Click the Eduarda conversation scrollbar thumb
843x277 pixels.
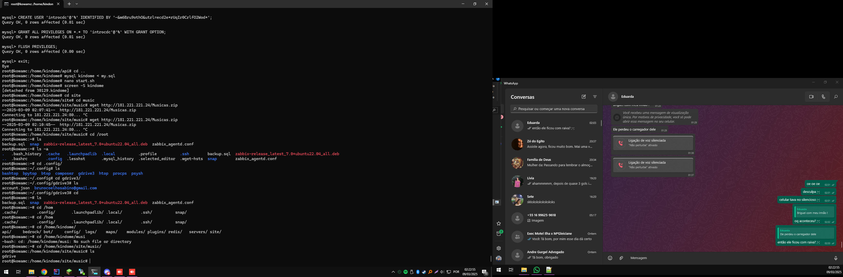[841, 245]
